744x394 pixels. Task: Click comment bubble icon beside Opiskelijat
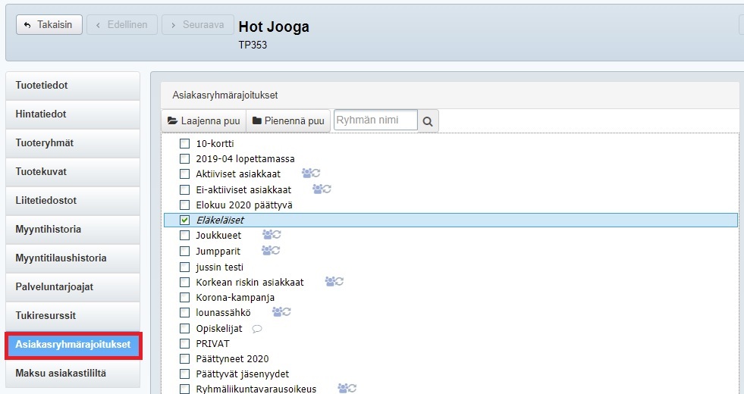pyautogui.click(x=256, y=328)
